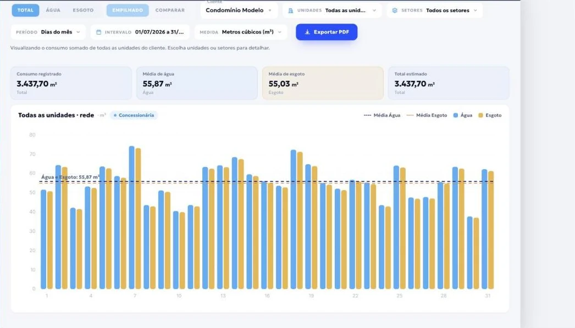Click the Concessionária badge
The image size is (575, 328).
pos(134,115)
